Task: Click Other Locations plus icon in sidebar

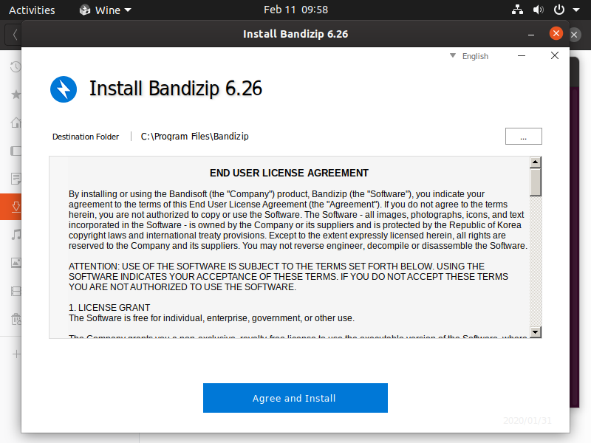Action: (15, 354)
